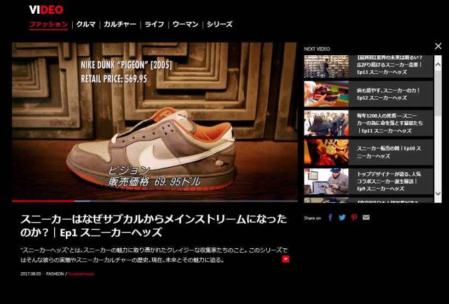Screen dimensions: 449x304
Task: Open the シリーズ tab
Action: 220,25
